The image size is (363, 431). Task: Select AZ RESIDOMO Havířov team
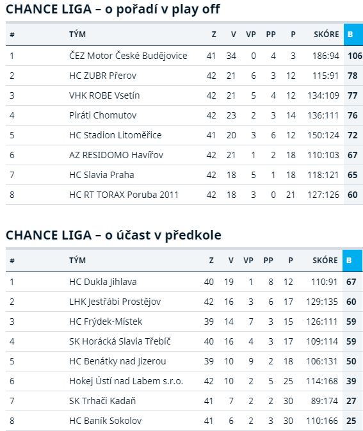pos(117,155)
